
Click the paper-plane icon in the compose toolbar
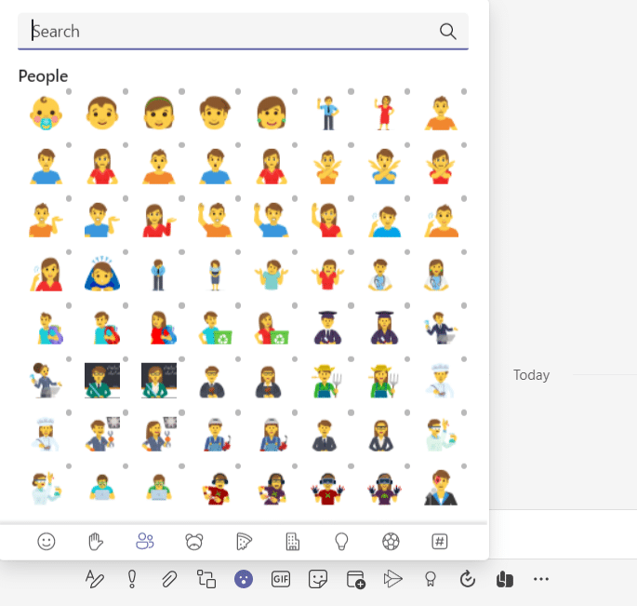(392, 579)
